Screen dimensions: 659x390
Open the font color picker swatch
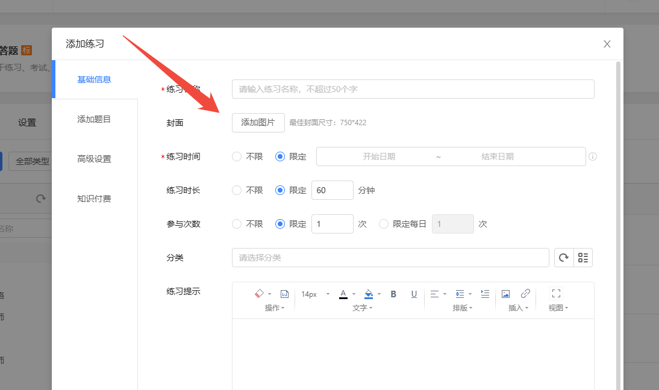pyautogui.click(x=343, y=294)
